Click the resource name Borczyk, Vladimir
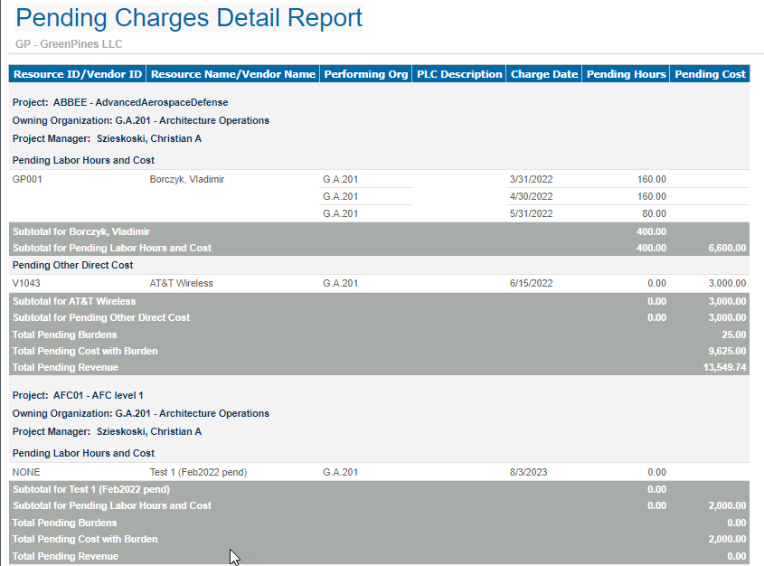The height and width of the screenshot is (566, 764). point(186,179)
